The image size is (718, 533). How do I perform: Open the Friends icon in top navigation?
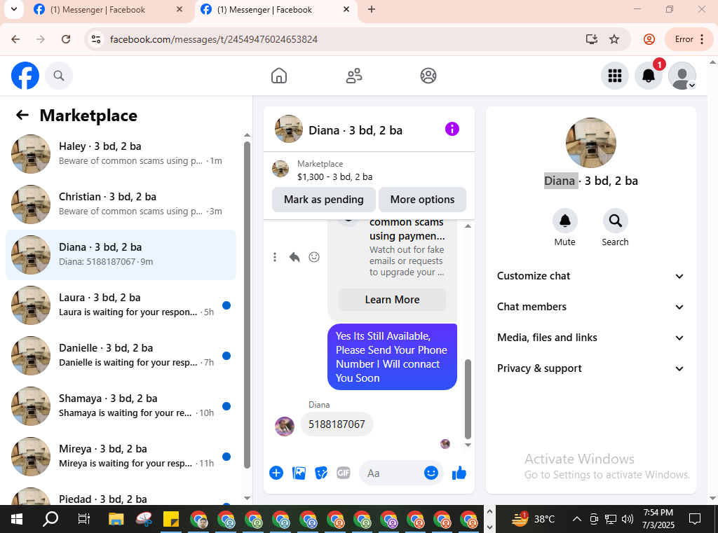(x=354, y=76)
